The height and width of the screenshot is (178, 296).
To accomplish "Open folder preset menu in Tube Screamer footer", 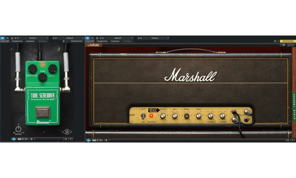I will click(27, 139).
